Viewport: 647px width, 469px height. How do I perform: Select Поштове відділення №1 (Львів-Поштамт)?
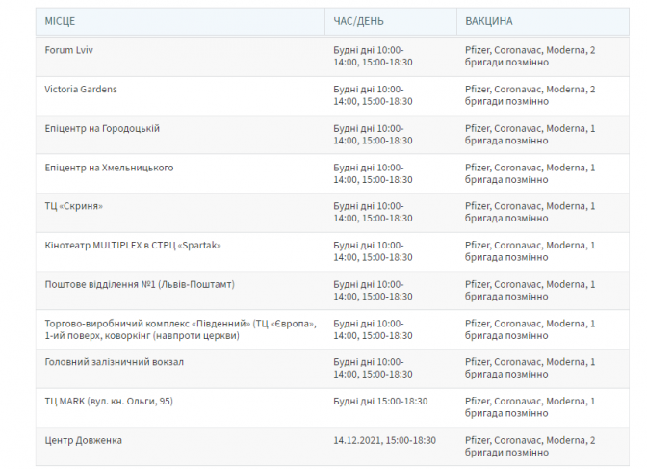tap(140, 284)
